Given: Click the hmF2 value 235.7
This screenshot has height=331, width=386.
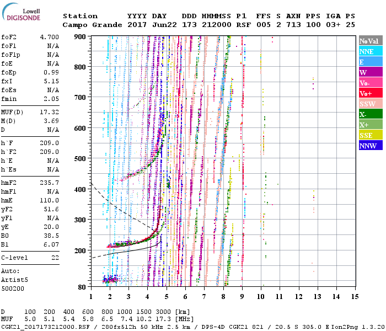Looking at the screenshot, I should click(x=50, y=183).
